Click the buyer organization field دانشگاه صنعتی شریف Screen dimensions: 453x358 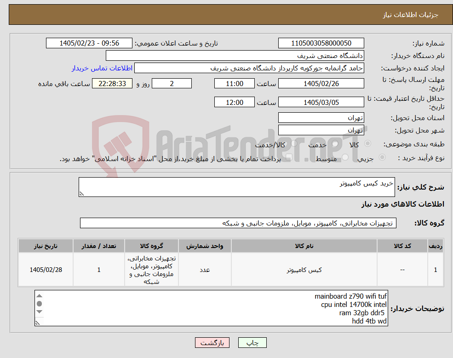click(x=235, y=56)
